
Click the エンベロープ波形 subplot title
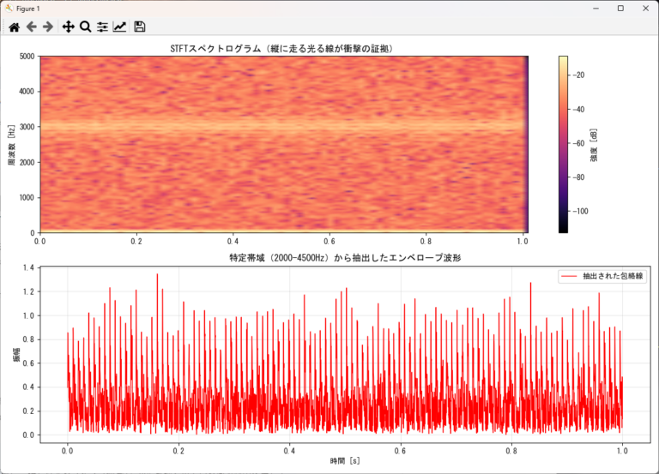point(345,258)
